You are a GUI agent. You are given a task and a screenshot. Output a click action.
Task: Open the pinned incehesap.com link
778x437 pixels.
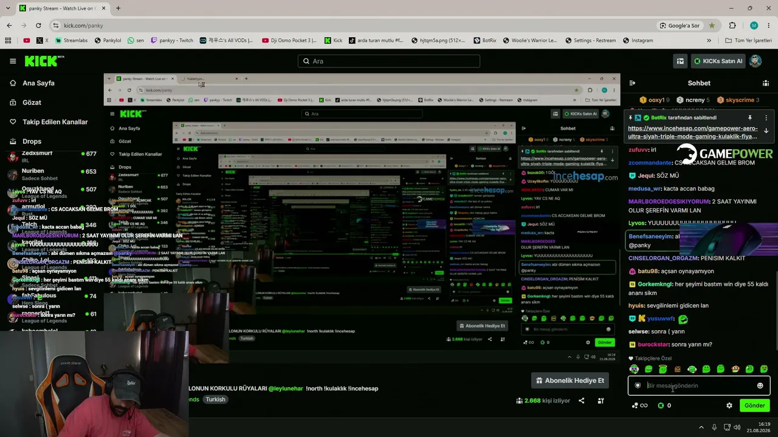[x=692, y=132]
